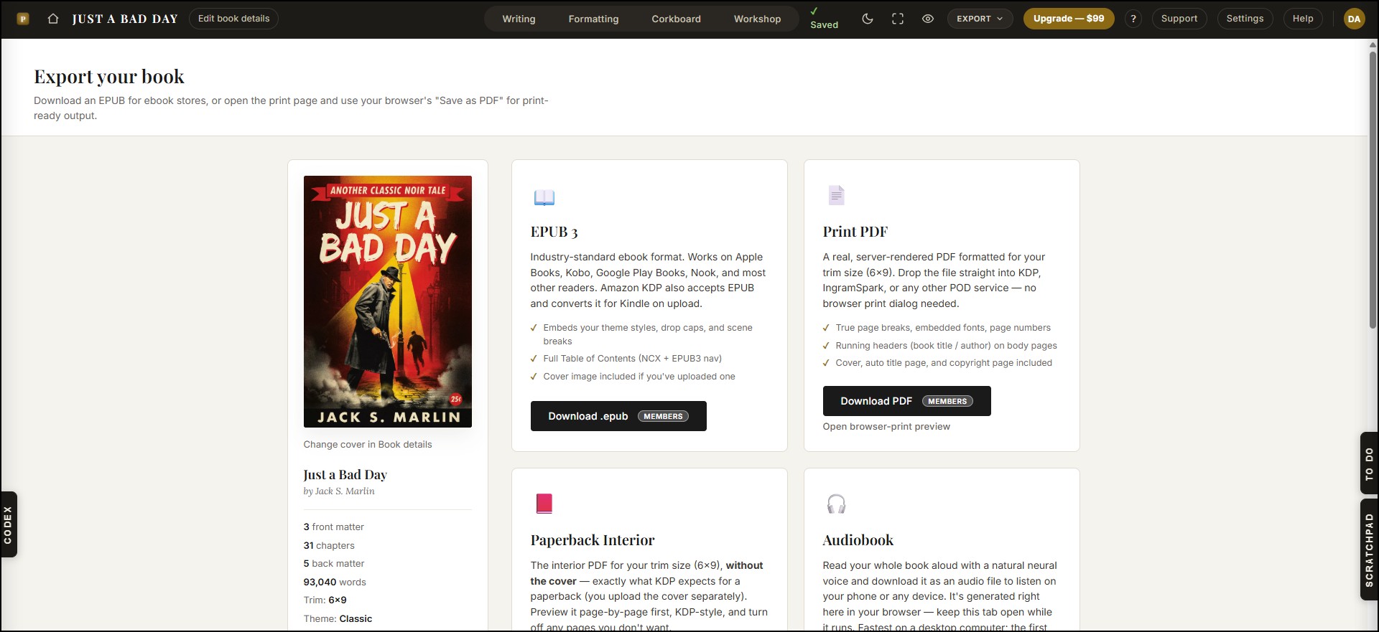The image size is (1379, 632).
Task: Switch to the Workshop tab
Action: [757, 19]
